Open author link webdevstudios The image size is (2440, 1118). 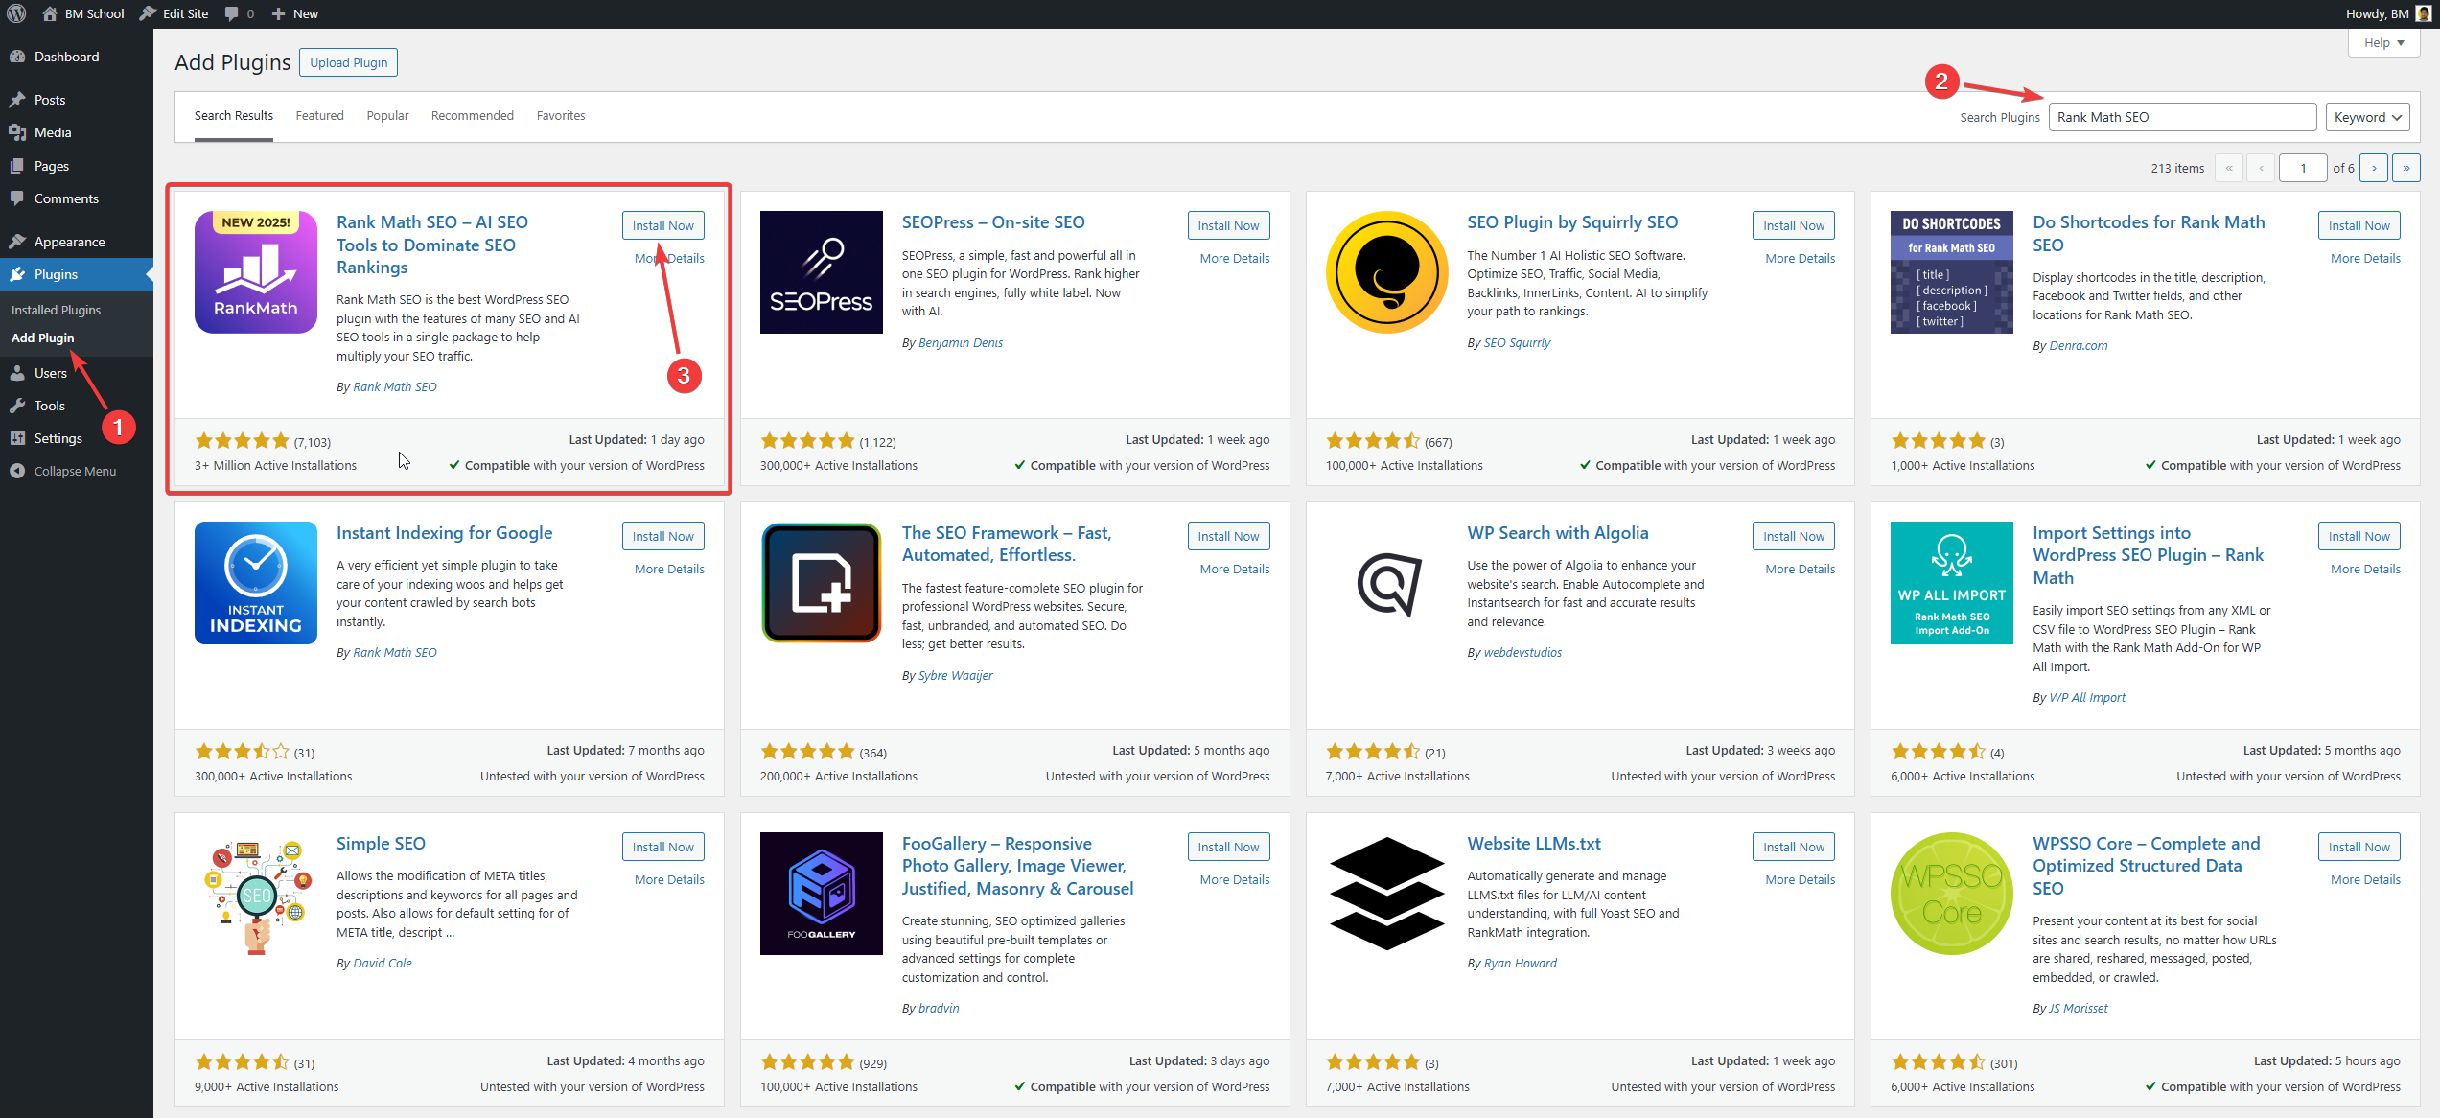click(x=1522, y=652)
